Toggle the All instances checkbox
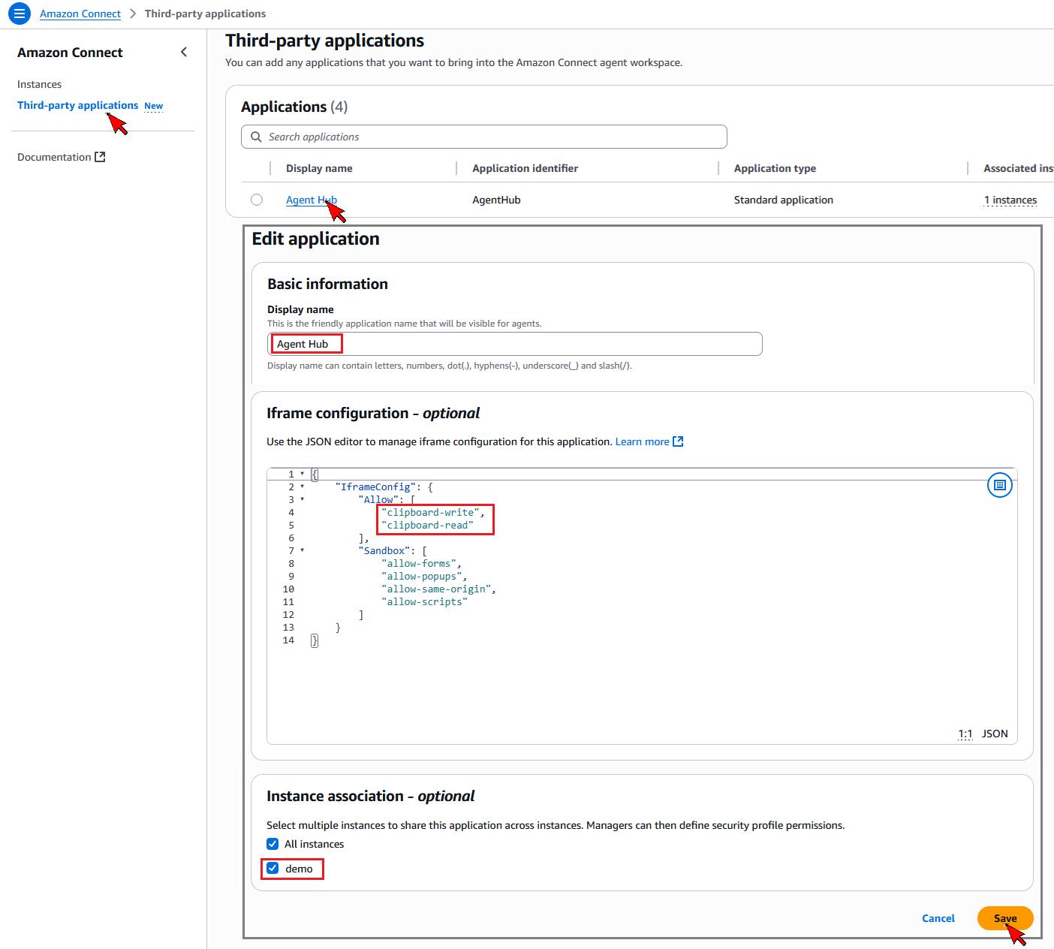 point(273,844)
